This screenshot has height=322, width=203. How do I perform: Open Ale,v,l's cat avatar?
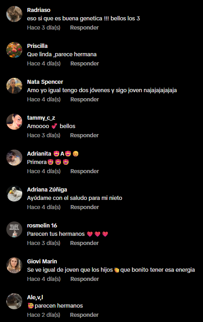(x=14, y=302)
